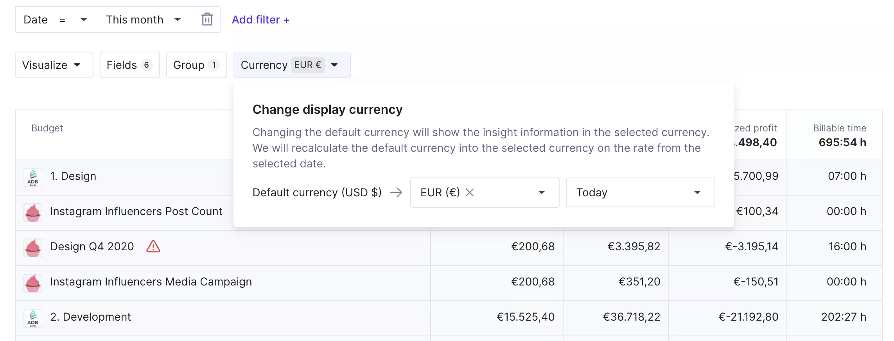This screenshot has height=341, width=894.
Task: Click the cupcake icon for Instagram Influencers Post Count
Action: [33, 213]
